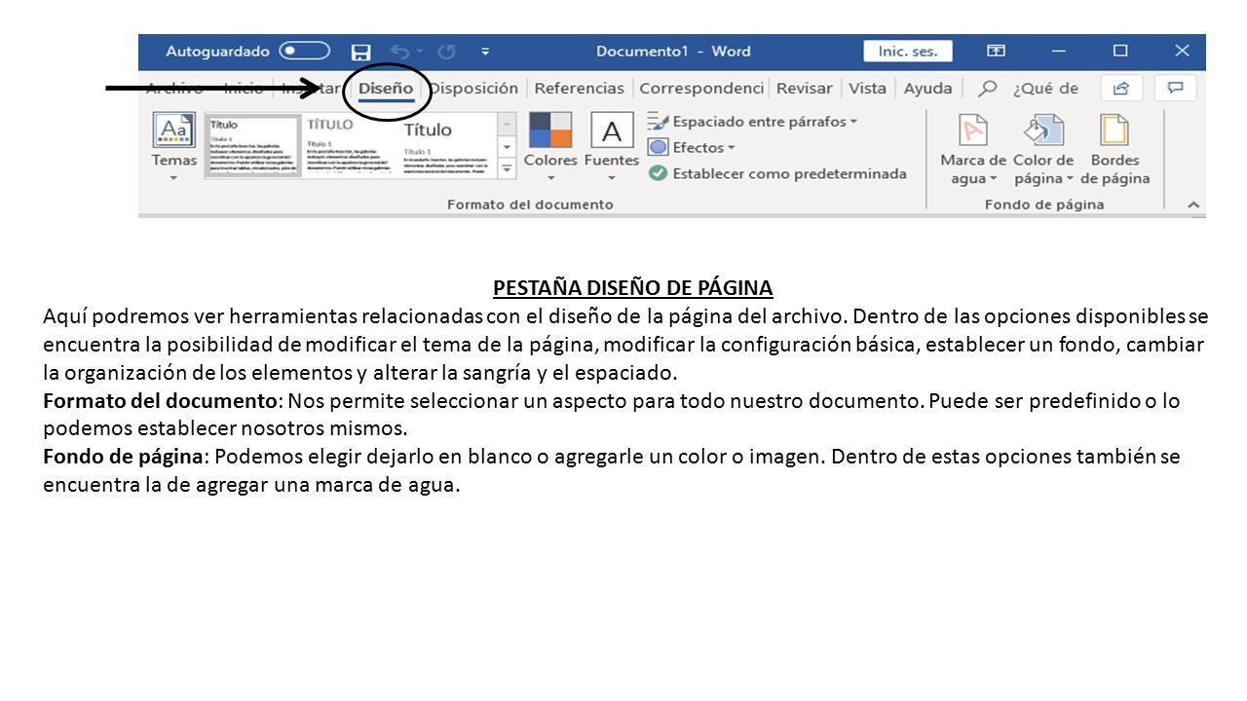The width and height of the screenshot is (1247, 701).
Task: Toggle the Autoguardado switch
Action: tap(304, 51)
